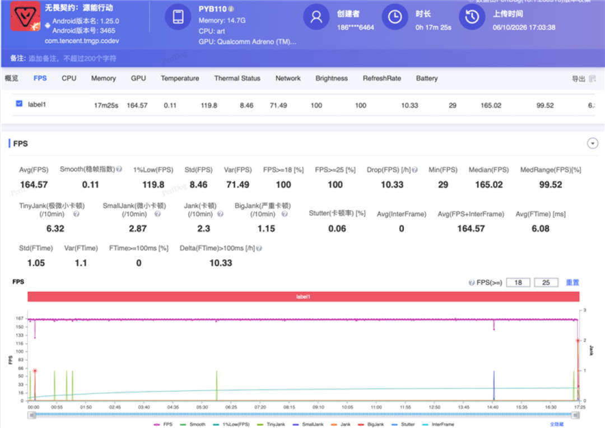This screenshot has width=605, height=428.
Task: Toggle Smooth series in chart legend
Action: [x=193, y=424]
